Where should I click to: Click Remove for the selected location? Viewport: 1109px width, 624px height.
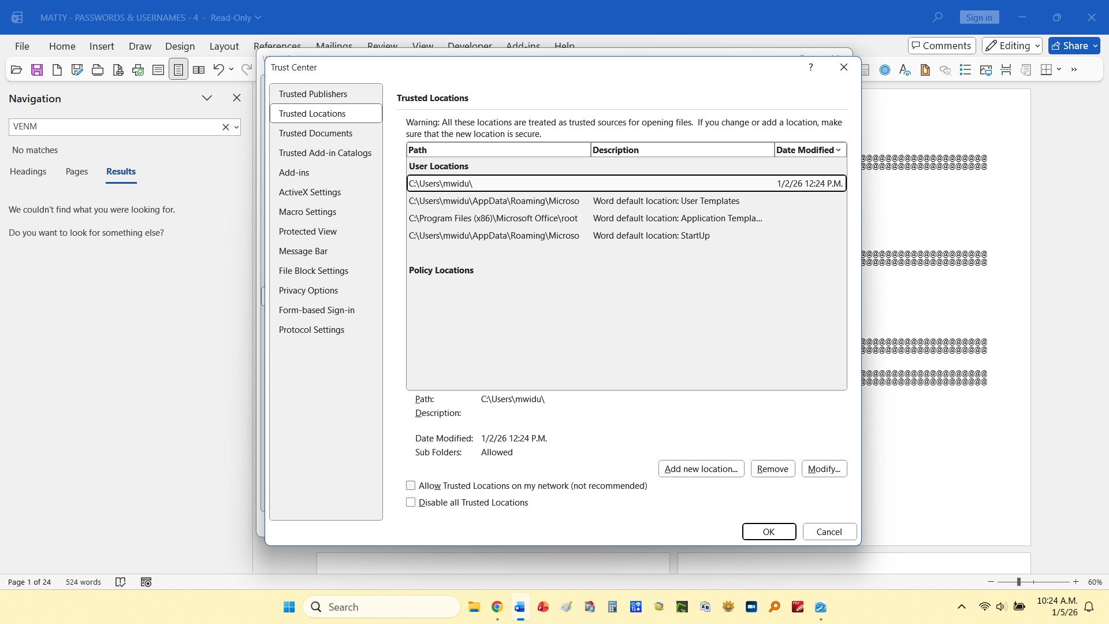pos(772,469)
